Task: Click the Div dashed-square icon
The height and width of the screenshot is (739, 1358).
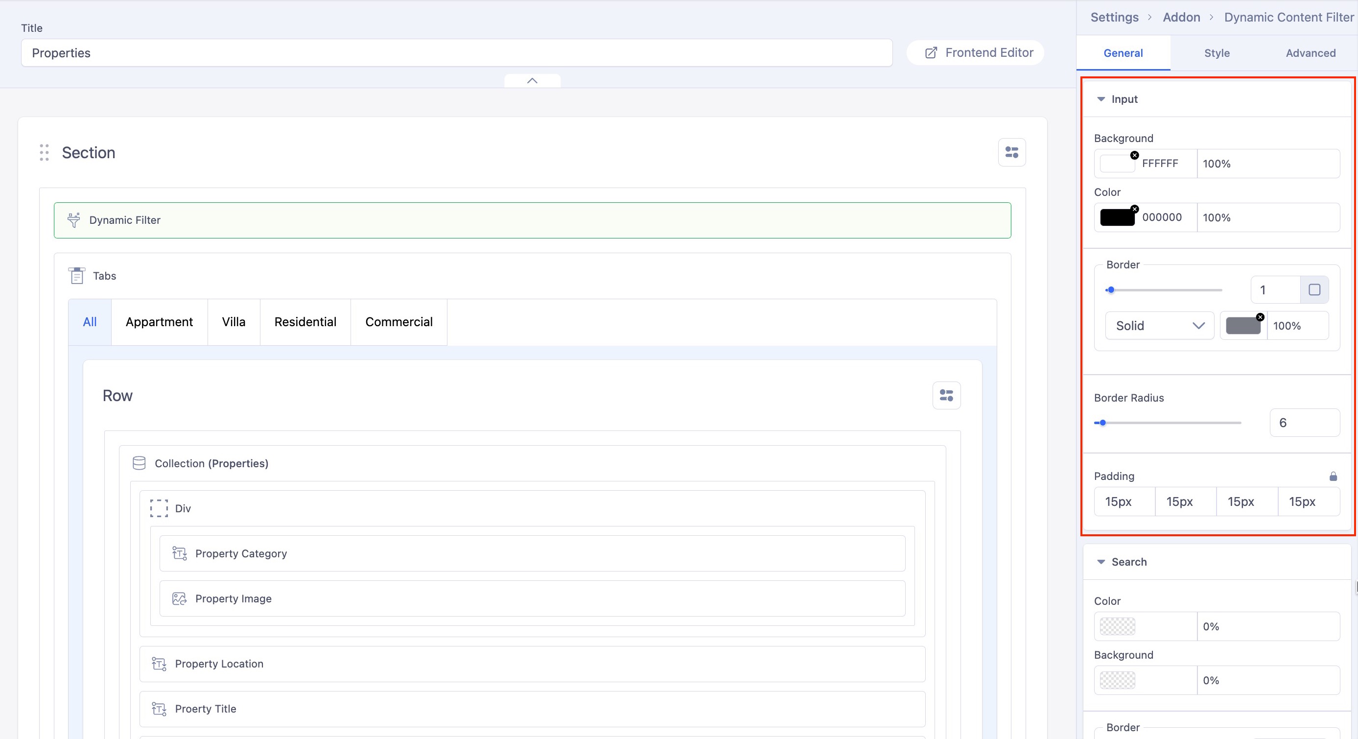Action: [x=159, y=508]
